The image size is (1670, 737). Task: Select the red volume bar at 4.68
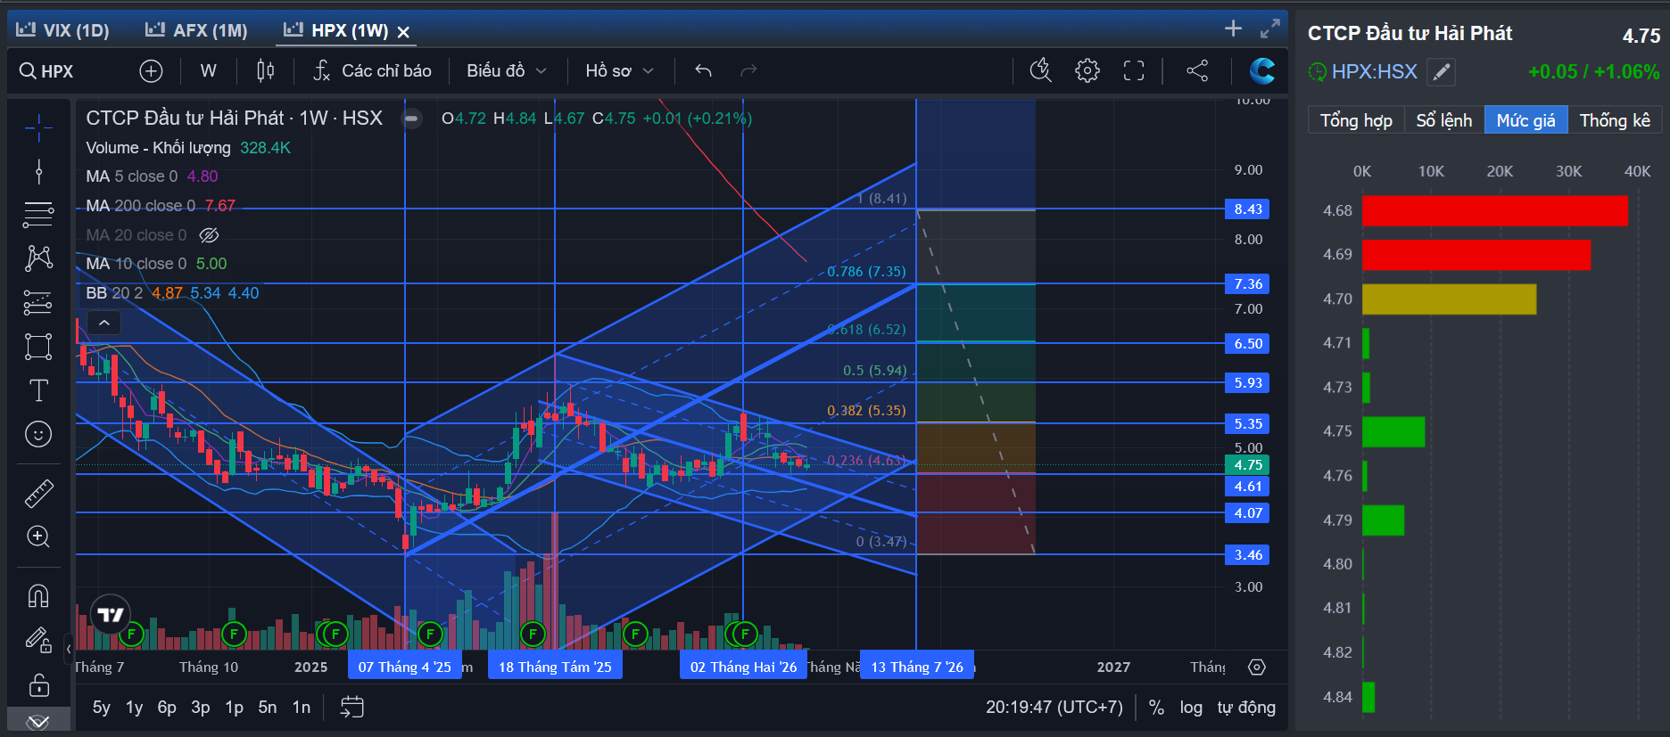(1495, 210)
